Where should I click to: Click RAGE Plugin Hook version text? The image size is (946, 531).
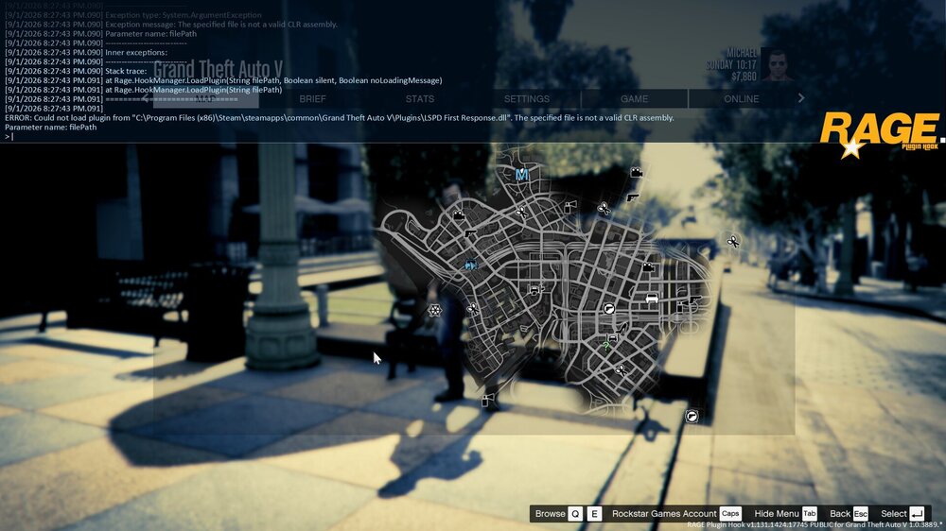tap(815, 525)
